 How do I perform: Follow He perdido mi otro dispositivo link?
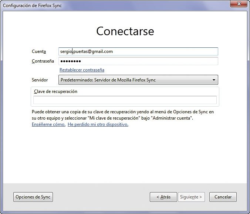point(98,124)
